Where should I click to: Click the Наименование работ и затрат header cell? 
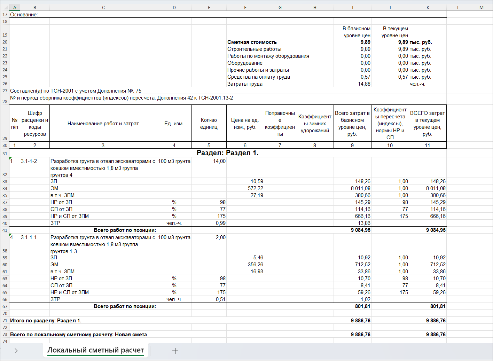103,124
